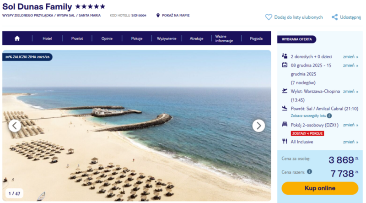366x203 pixels.
Task: Click the Kup online button
Action: [x=320, y=188]
